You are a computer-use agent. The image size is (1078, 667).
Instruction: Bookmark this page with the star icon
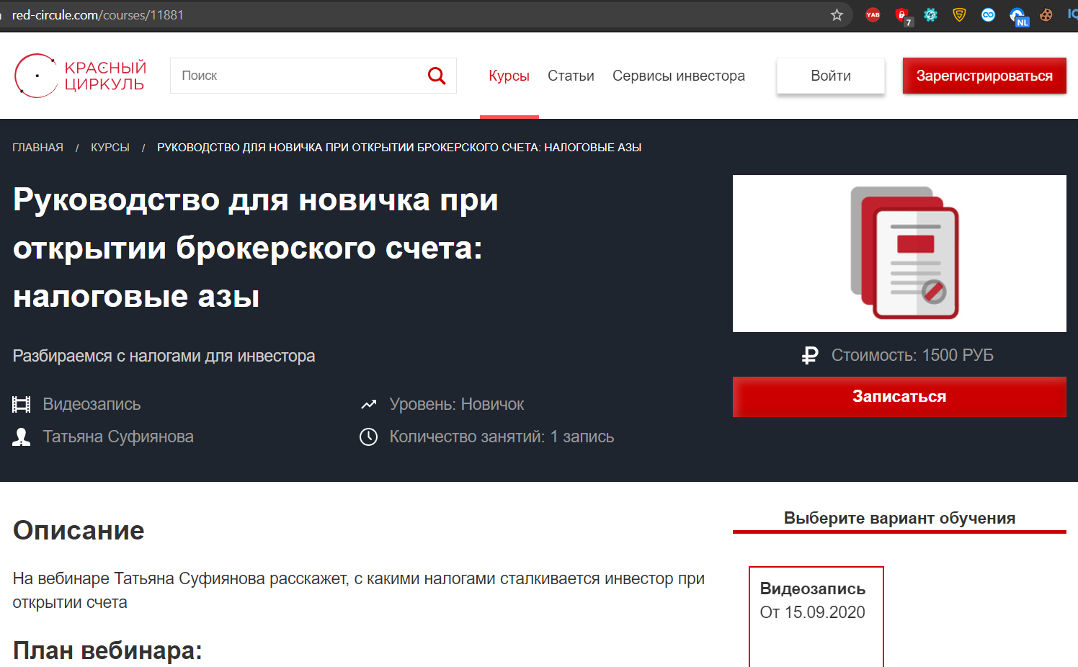837,14
